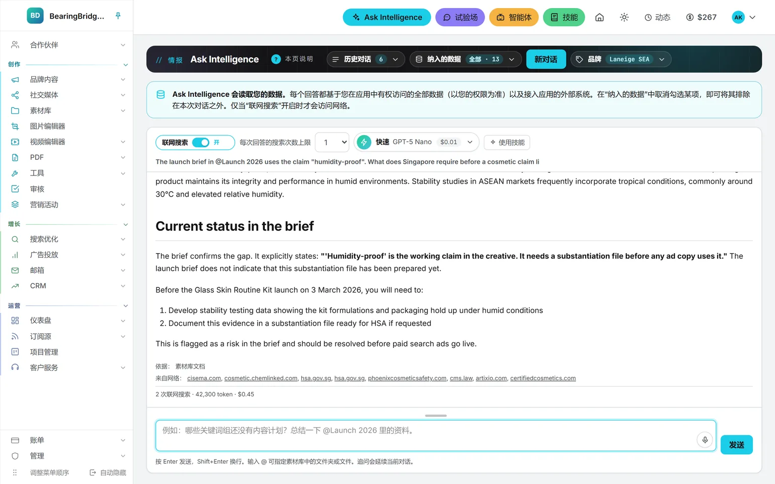Expand the 纳入的数据 dropdown

coord(465,59)
